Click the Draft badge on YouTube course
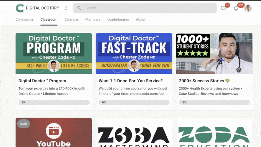 [23, 124]
